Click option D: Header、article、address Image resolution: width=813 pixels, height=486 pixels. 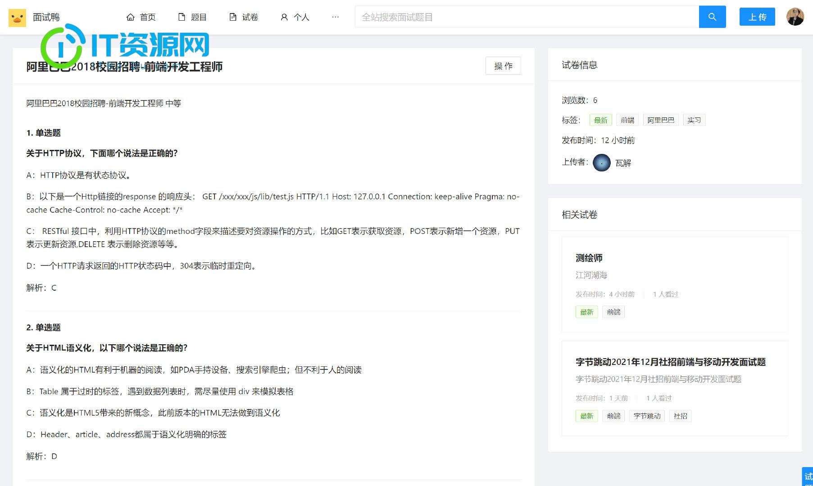point(126,435)
